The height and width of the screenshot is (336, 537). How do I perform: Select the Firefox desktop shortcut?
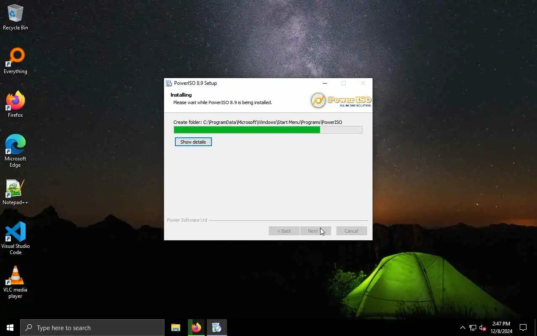(x=16, y=104)
